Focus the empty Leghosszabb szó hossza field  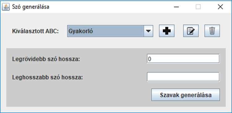point(183,77)
